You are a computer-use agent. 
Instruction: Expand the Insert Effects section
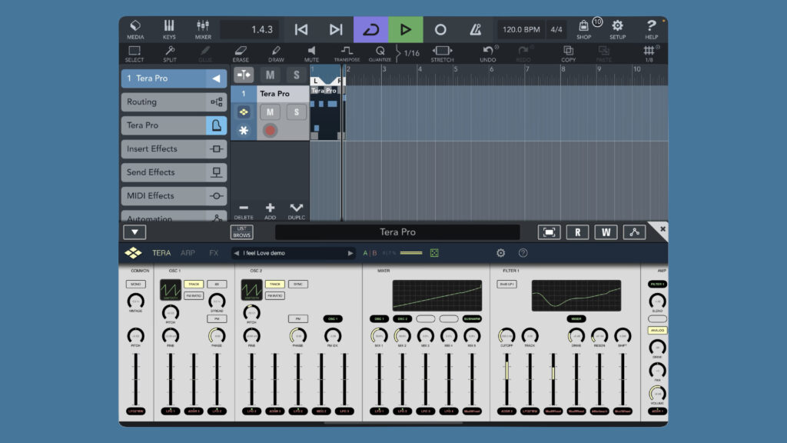pyautogui.click(x=174, y=148)
